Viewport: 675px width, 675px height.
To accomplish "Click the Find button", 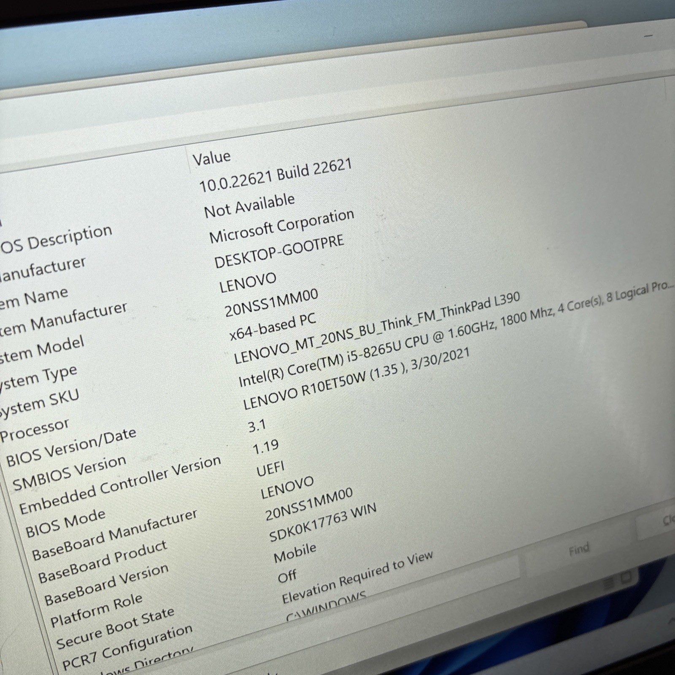I will [579, 550].
